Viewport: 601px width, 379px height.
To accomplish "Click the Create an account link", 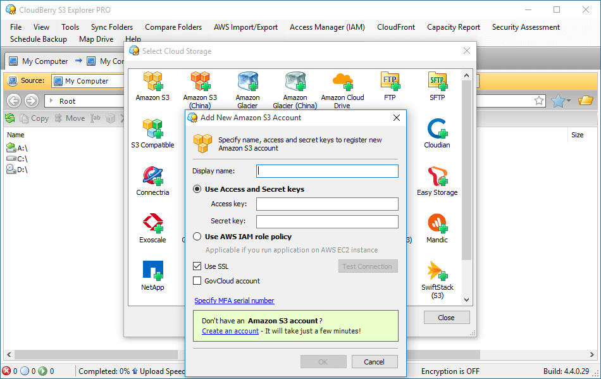I will coord(230,330).
